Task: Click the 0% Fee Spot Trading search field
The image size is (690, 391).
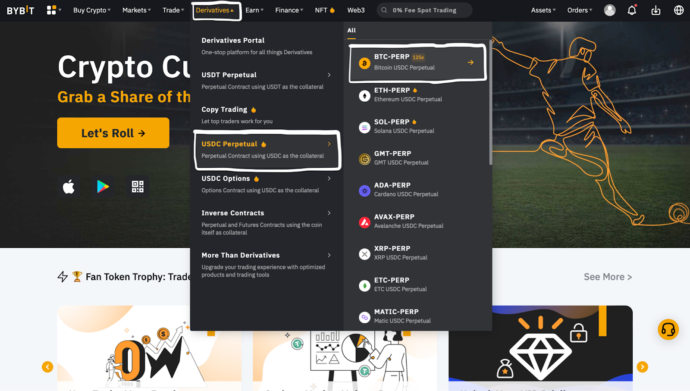Action: pos(424,10)
